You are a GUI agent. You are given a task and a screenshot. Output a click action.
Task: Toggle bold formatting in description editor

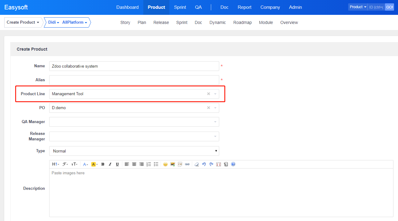103,164
